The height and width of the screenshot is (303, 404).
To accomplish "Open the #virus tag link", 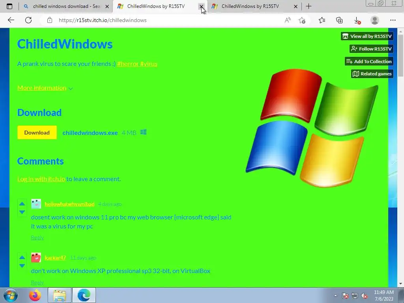I will pyautogui.click(x=149, y=64).
